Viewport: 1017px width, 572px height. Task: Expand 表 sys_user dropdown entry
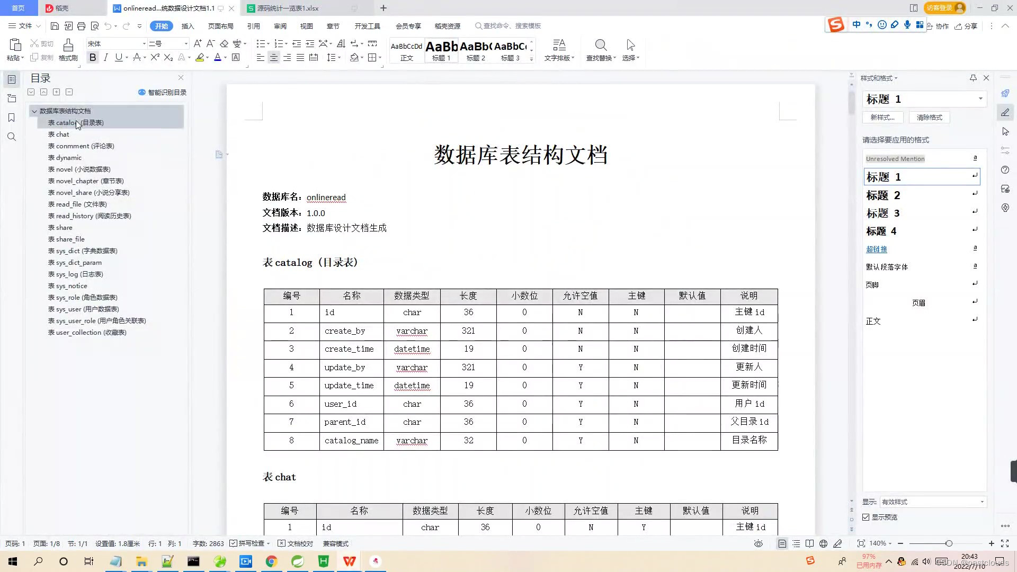coord(83,309)
